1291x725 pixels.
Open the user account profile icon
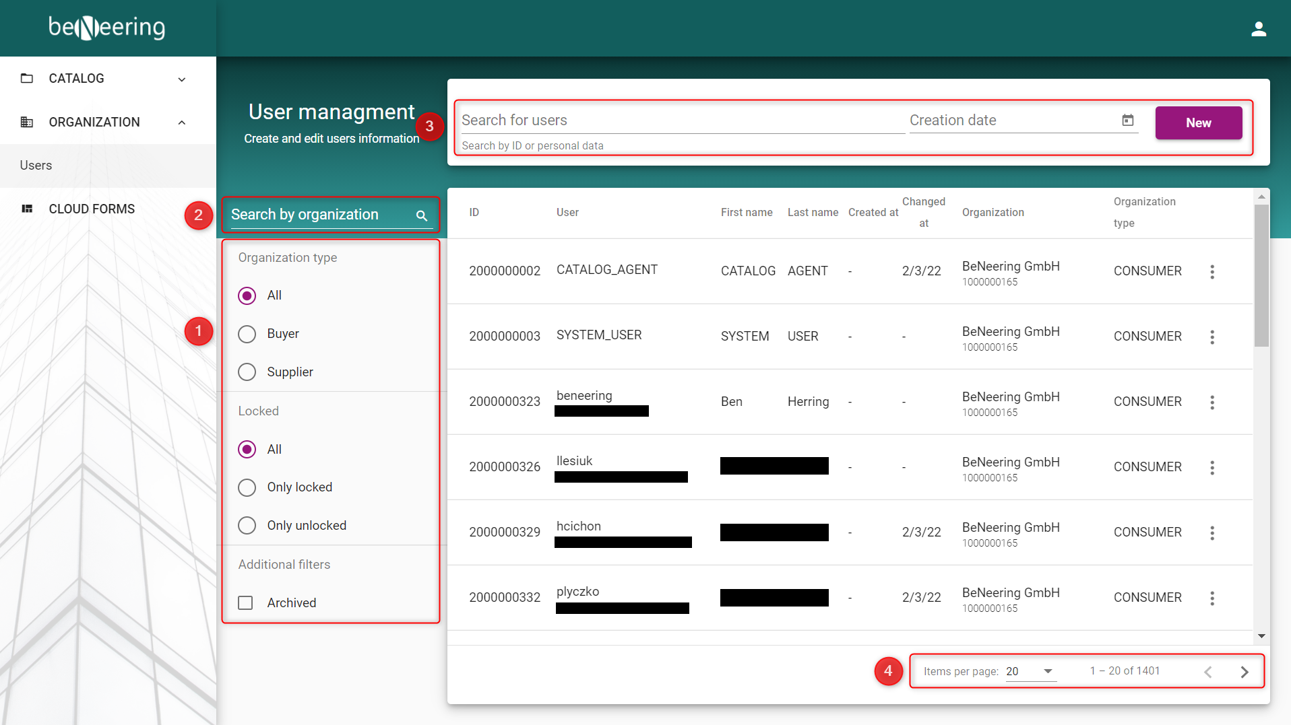[x=1258, y=29]
